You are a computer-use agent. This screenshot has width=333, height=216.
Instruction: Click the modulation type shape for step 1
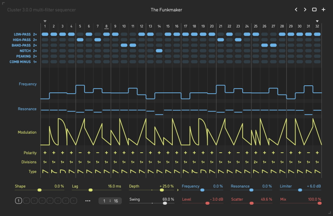[45, 171]
